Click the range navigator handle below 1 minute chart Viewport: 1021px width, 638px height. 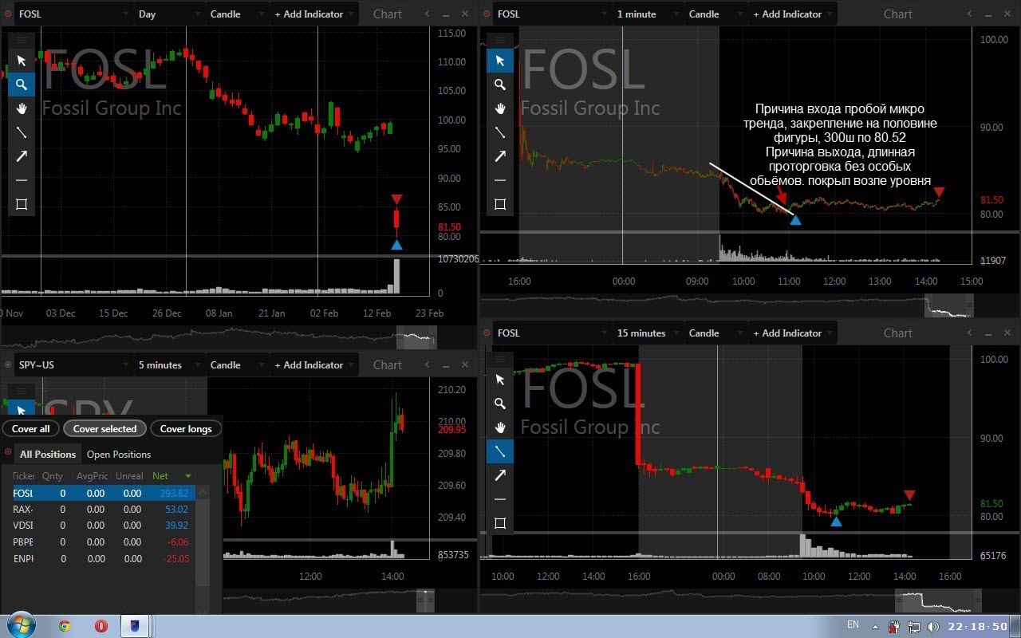pyautogui.click(x=949, y=305)
